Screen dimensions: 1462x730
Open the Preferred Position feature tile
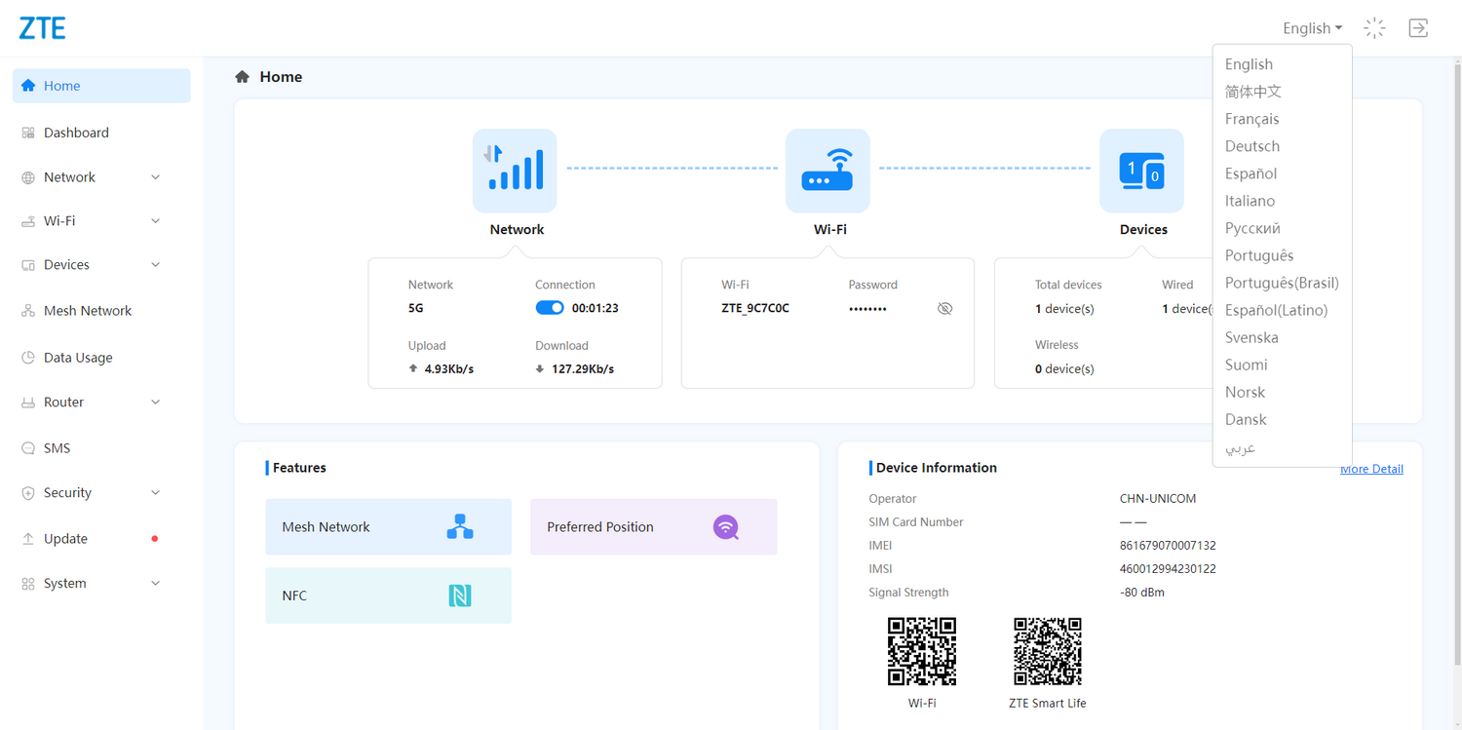point(653,527)
